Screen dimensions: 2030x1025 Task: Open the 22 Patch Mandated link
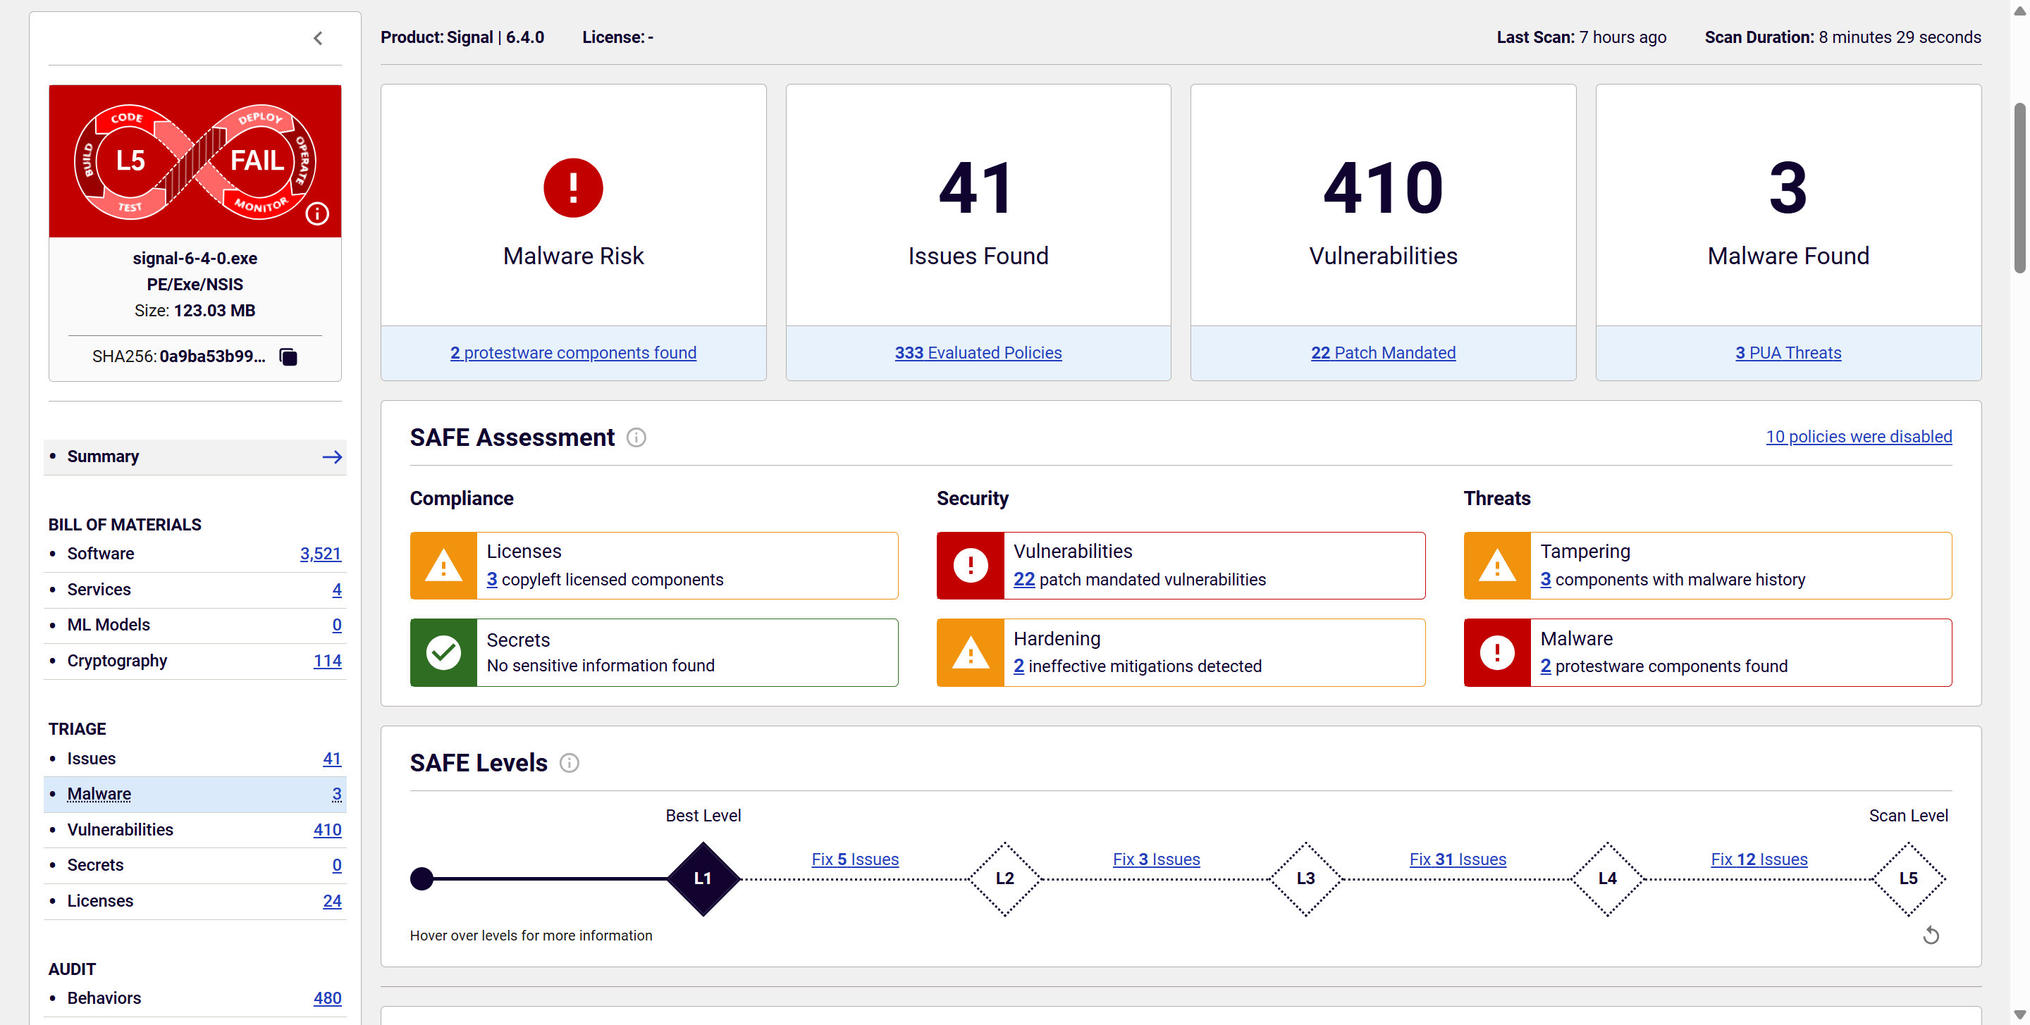point(1383,353)
